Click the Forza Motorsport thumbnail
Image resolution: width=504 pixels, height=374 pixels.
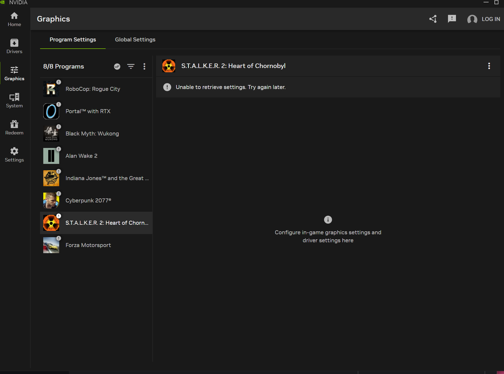51,245
